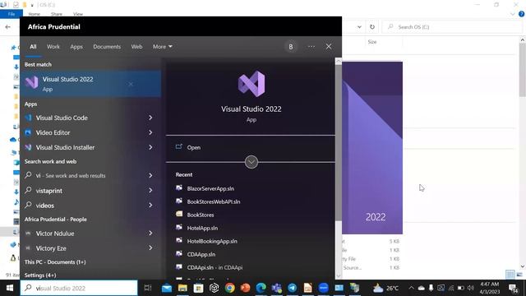526x296 pixels.
Task: Switch to the Apps search tab
Action: tap(76, 47)
